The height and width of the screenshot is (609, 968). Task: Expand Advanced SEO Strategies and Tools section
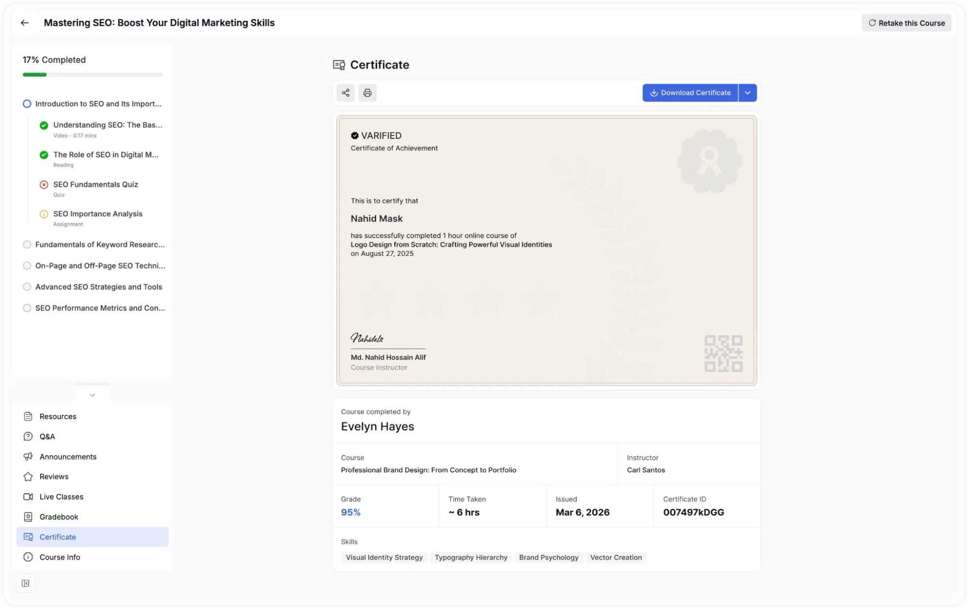(x=92, y=287)
